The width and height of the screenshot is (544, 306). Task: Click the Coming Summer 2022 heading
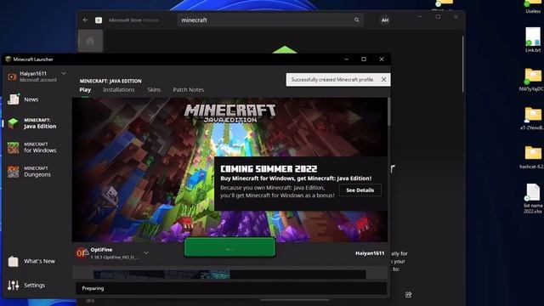pyautogui.click(x=269, y=169)
